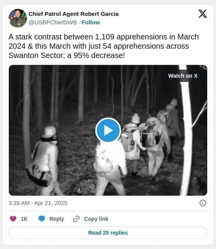
Task: Follow the @USBPChiefSWB account
Action: coord(91,22)
